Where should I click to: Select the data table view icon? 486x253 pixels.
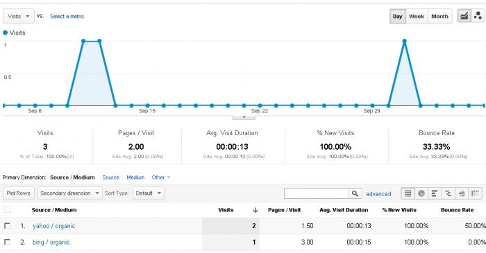click(x=408, y=193)
